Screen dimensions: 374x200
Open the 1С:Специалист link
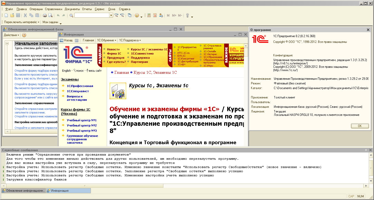[78, 91]
